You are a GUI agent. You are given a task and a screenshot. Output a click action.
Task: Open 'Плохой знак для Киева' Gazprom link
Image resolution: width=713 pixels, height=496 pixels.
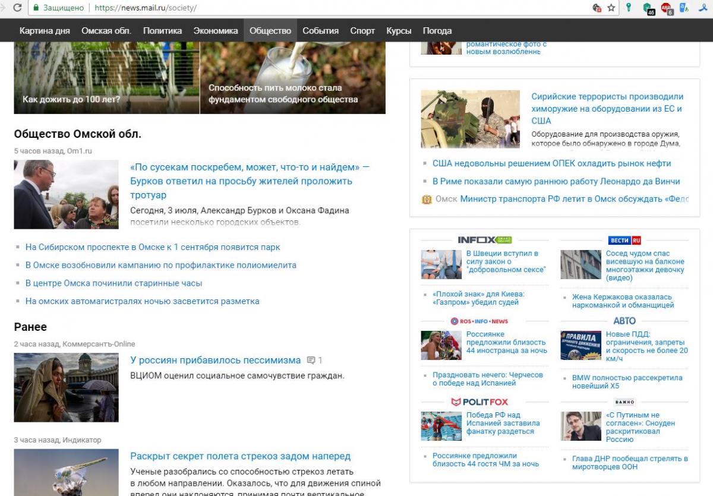pyautogui.click(x=479, y=298)
